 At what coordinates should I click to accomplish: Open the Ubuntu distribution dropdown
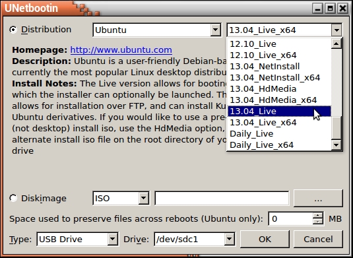(x=156, y=30)
